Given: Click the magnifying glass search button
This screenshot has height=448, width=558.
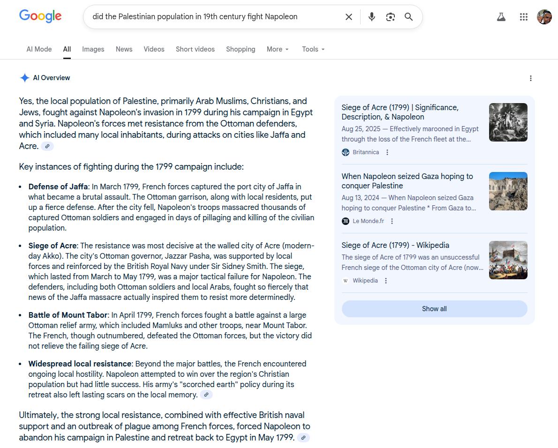Looking at the screenshot, I should point(408,17).
